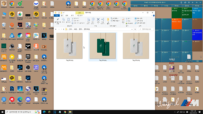The image size is (203, 114).
Task: Click the Copy icon in the ribbon
Action: [x=63, y=20]
